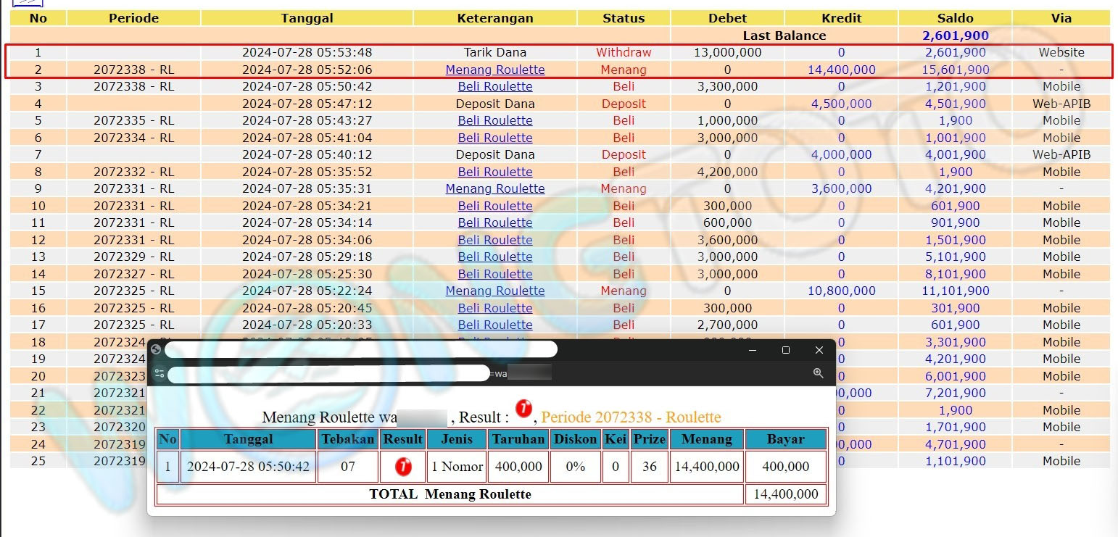Image resolution: width=1118 pixels, height=537 pixels.
Task: Close the roulette result popup window
Action: coord(819,350)
